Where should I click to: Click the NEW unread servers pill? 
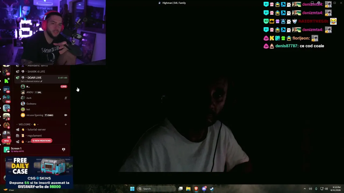click(6, 141)
